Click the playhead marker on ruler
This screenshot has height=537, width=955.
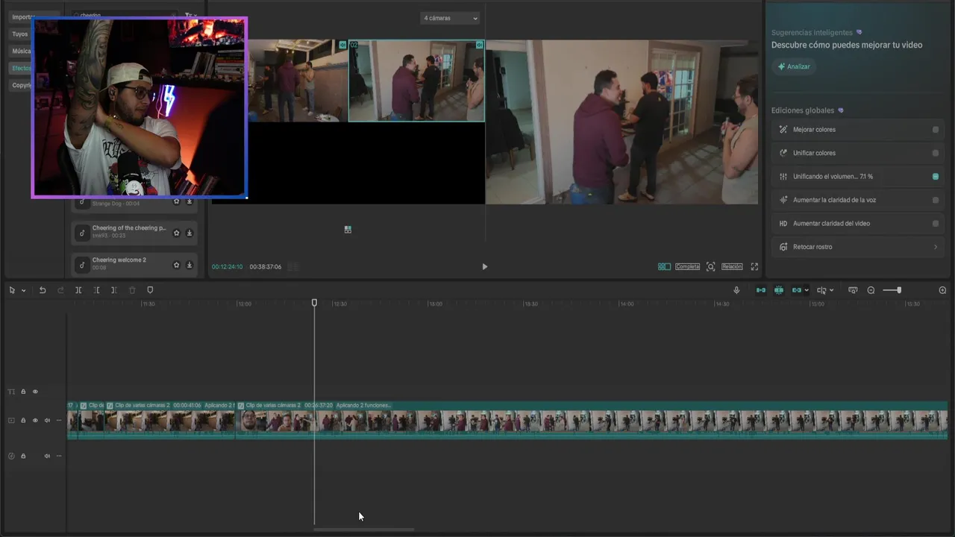[x=314, y=303]
